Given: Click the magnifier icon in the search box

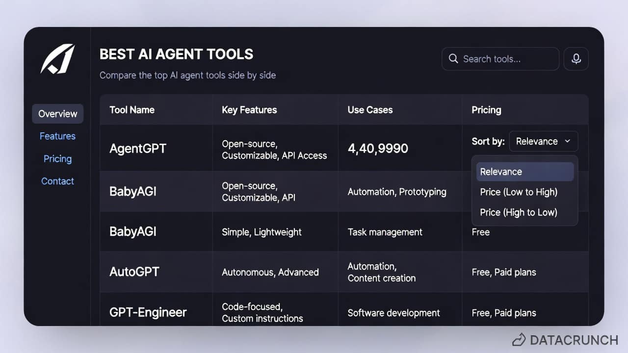Looking at the screenshot, I should (453, 59).
